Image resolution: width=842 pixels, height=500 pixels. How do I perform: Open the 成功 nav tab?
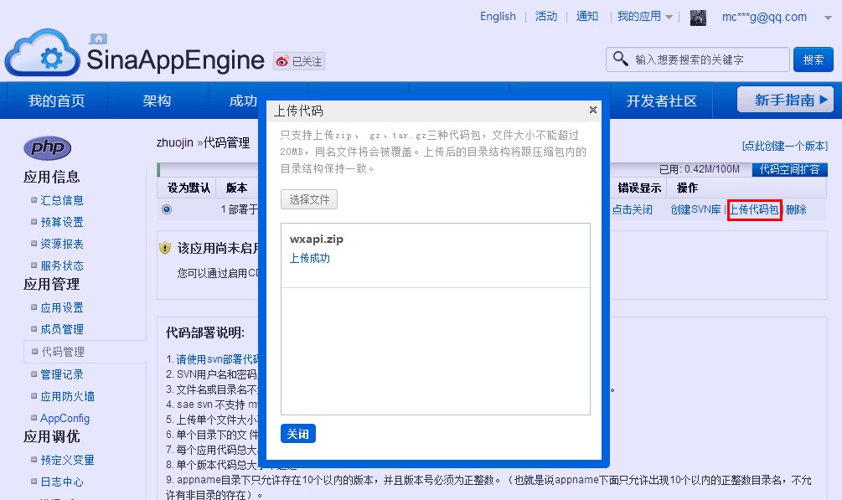pyautogui.click(x=243, y=101)
